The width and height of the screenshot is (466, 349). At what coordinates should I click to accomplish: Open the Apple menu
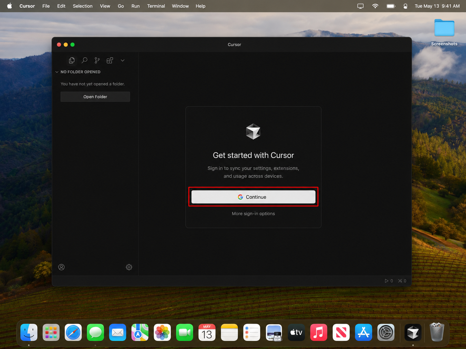pos(10,6)
